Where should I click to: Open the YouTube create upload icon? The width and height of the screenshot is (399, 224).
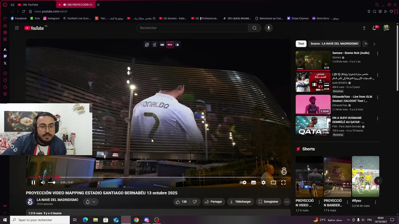click(364, 28)
